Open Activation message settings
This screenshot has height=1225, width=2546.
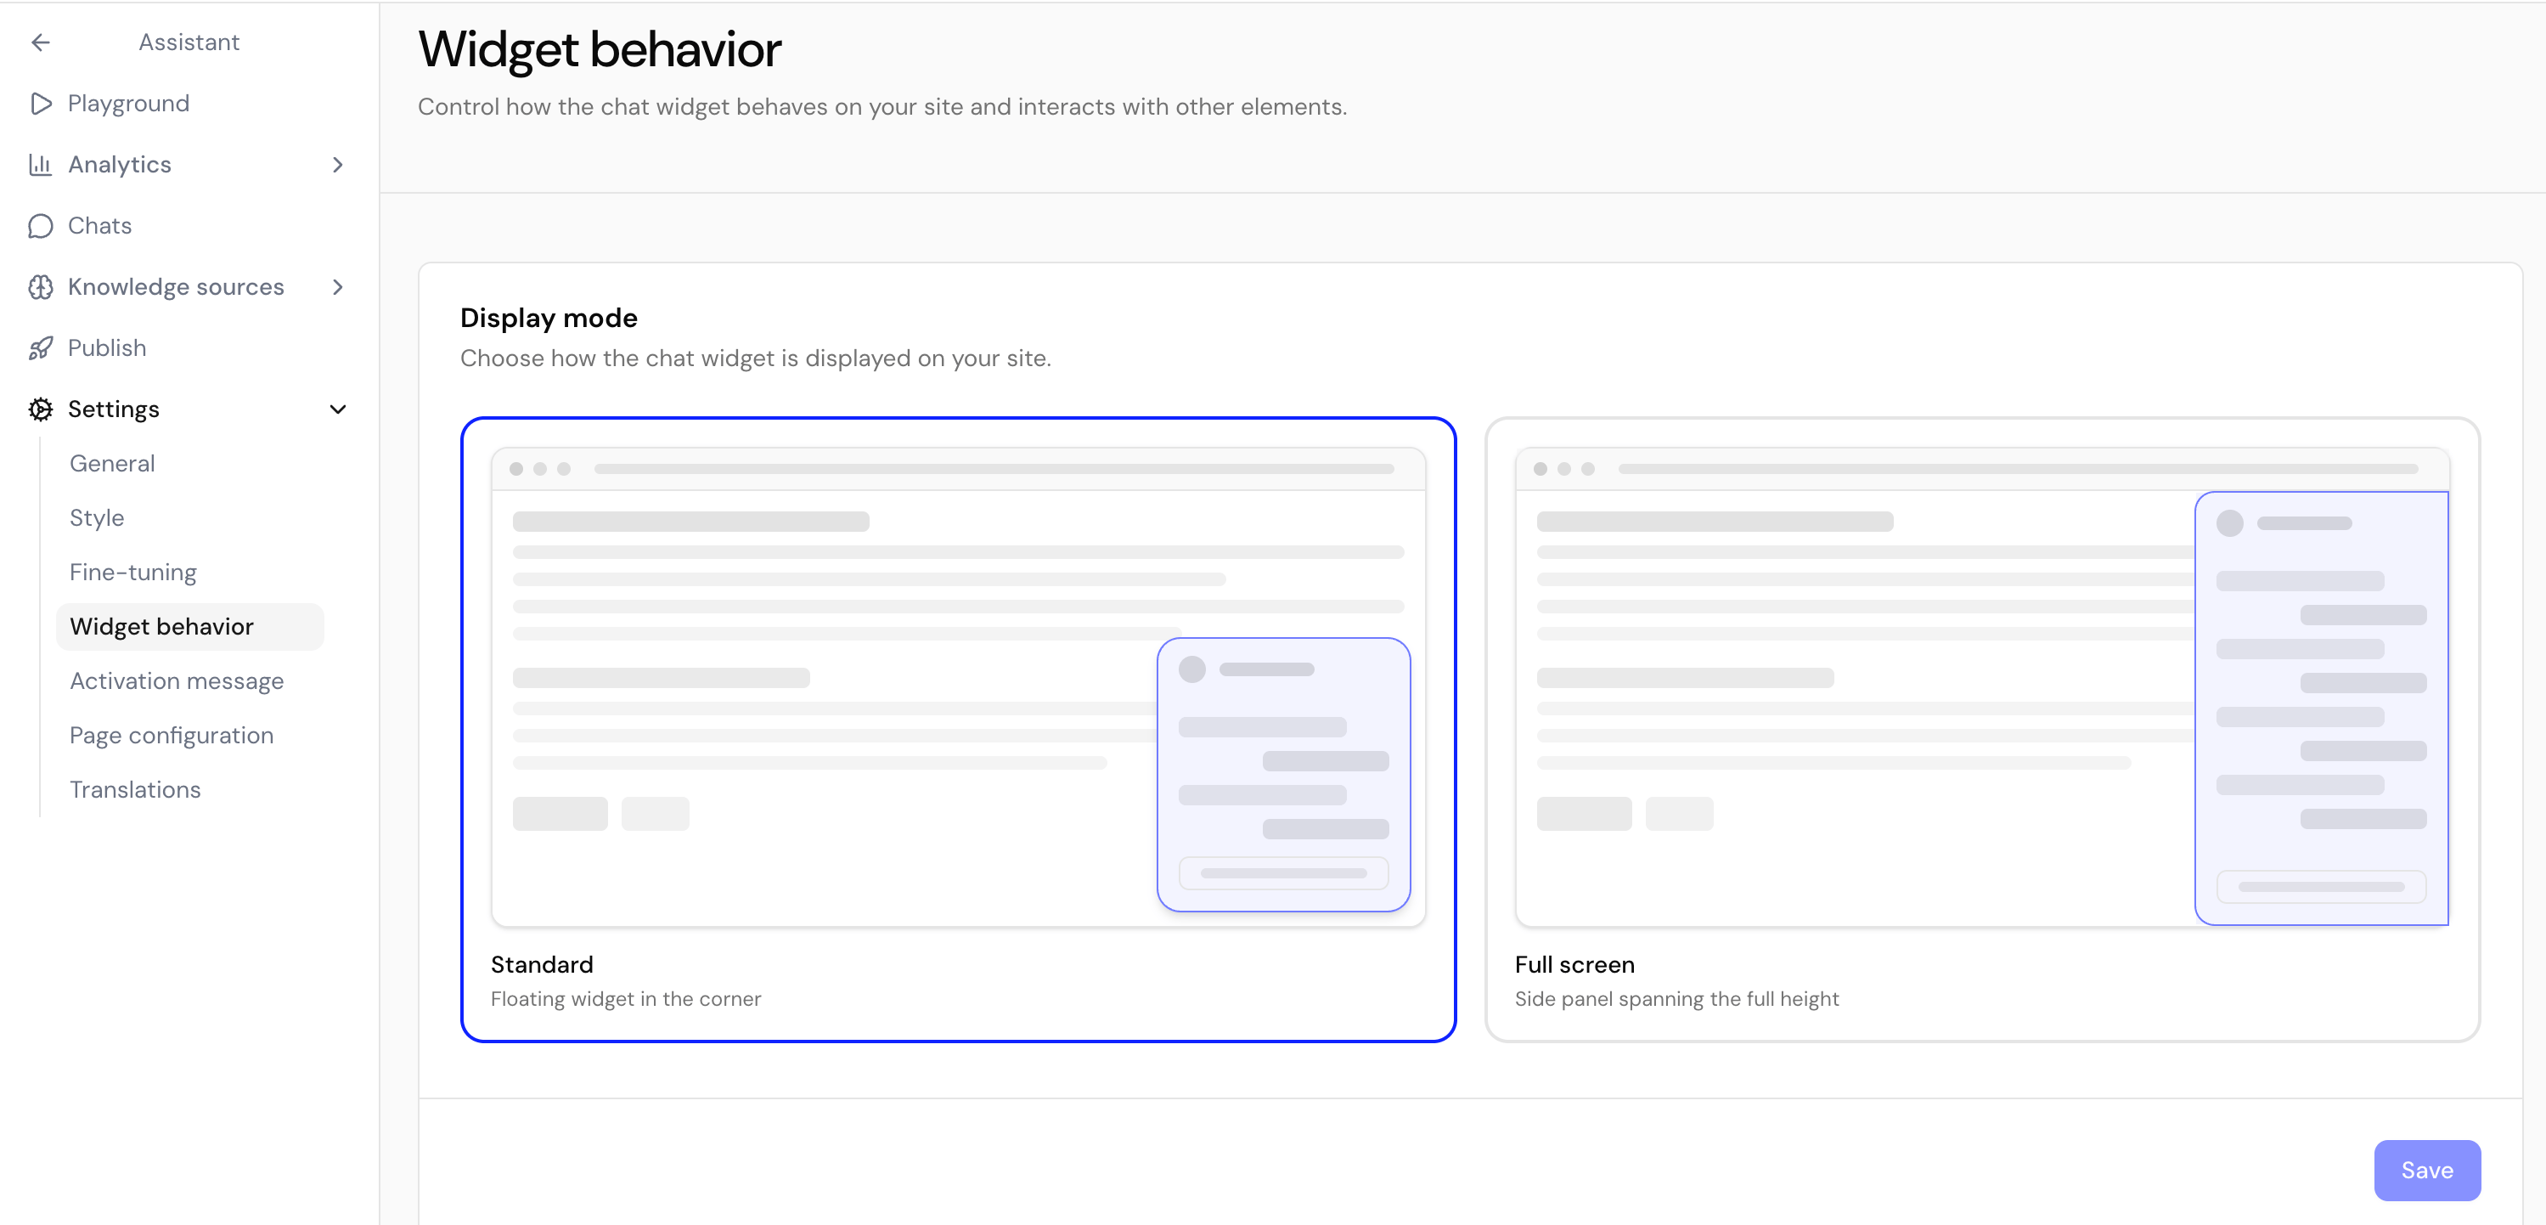click(177, 681)
